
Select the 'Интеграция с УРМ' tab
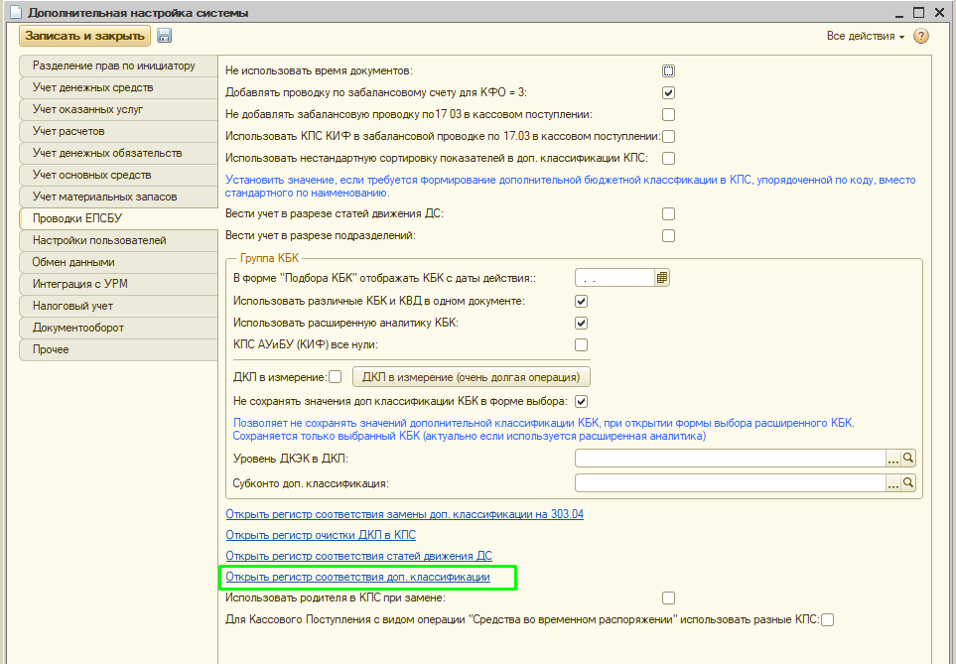point(82,284)
